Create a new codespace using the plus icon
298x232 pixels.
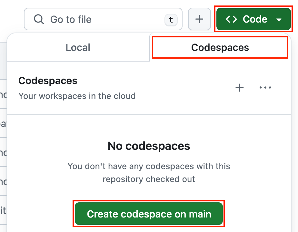240,88
